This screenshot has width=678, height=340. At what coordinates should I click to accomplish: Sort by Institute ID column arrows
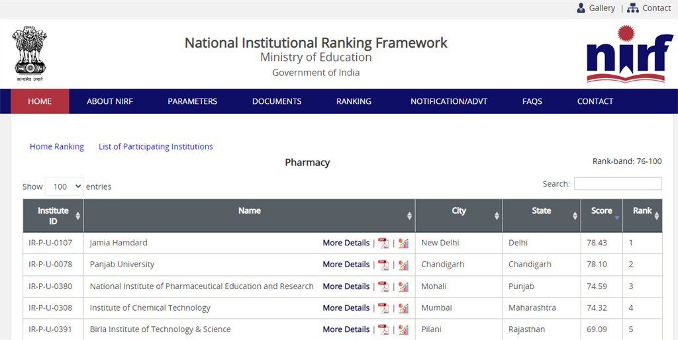(78, 216)
